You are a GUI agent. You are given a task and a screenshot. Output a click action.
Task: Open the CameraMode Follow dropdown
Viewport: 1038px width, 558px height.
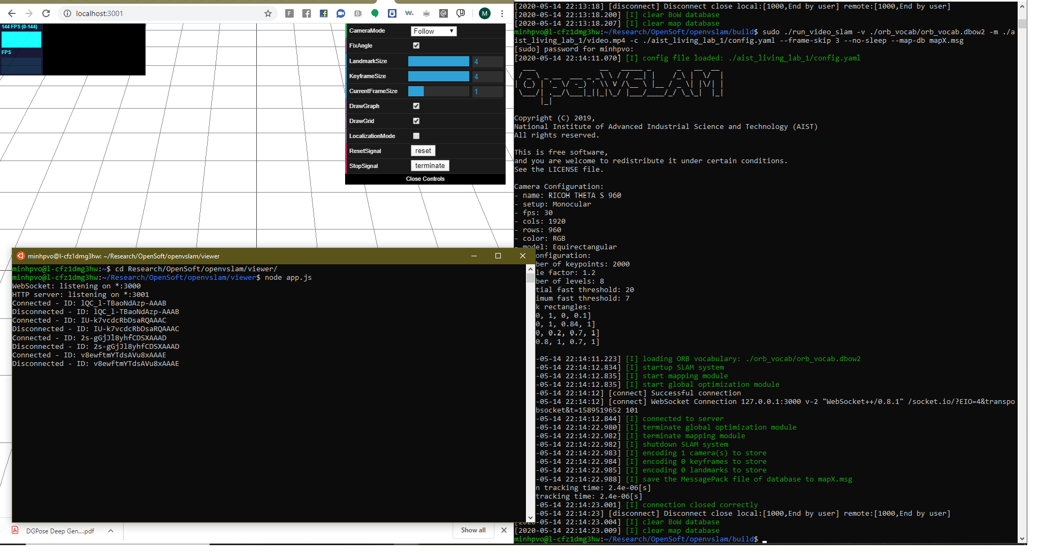(x=433, y=31)
